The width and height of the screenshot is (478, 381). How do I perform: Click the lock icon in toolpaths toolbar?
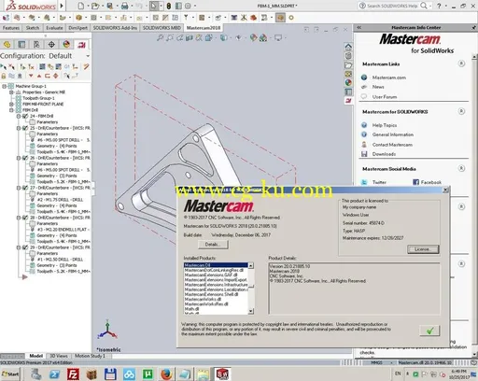coord(4,76)
